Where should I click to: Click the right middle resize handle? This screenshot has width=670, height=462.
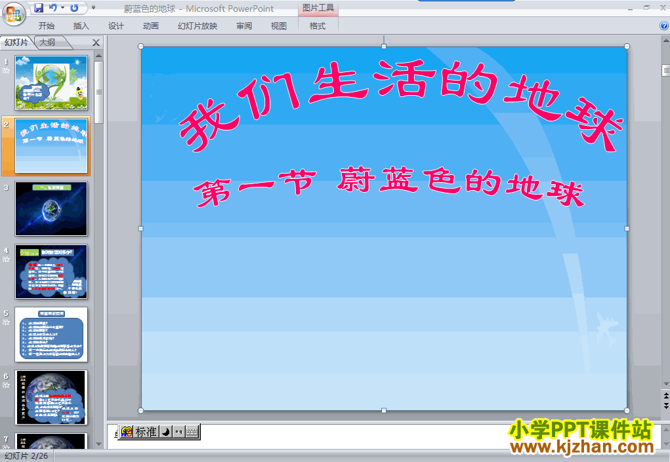point(627,229)
